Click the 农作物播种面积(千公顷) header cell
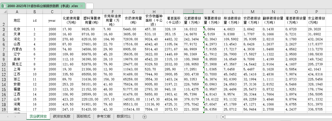332x121 pixels. (154, 20)
